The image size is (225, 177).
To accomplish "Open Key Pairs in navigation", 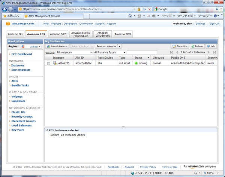I will [18, 130].
